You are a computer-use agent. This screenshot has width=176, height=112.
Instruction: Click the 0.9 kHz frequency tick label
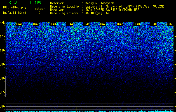pos(2,64)
